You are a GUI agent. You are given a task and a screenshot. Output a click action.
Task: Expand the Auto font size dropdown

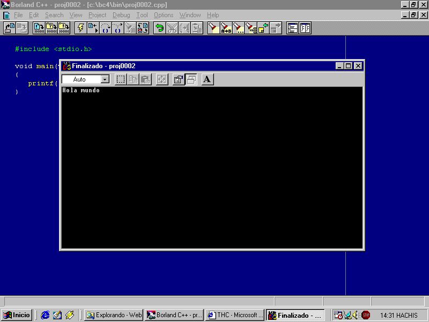pos(105,79)
